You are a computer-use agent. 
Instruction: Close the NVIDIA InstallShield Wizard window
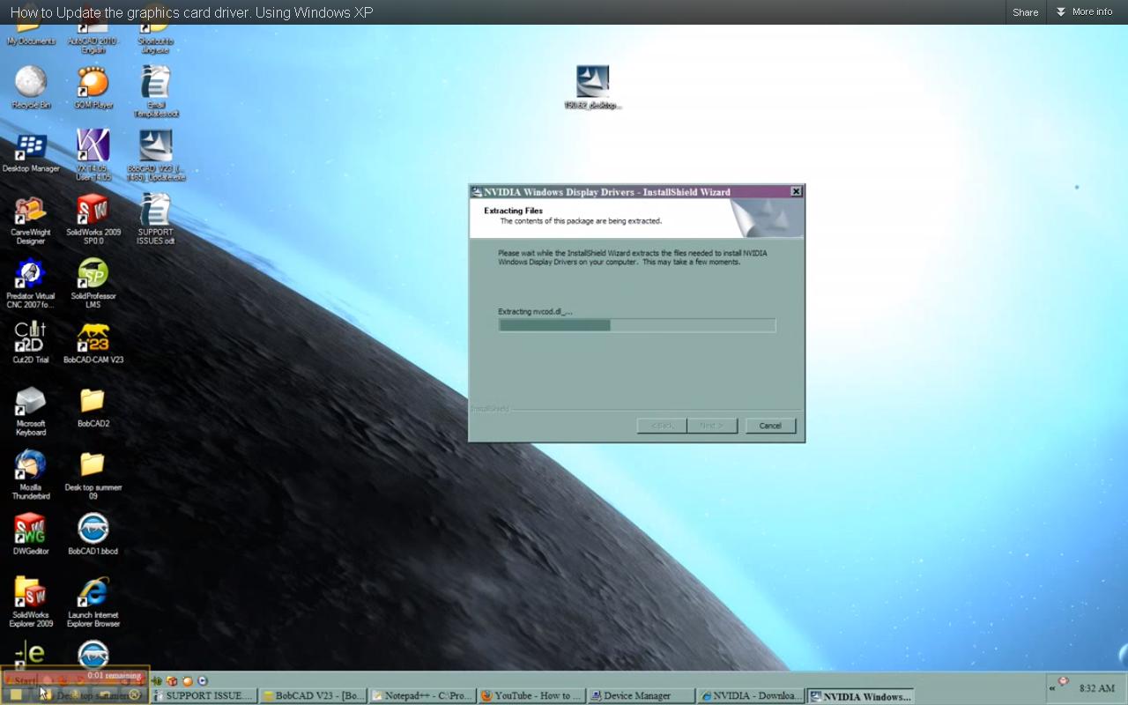click(796, 191)
